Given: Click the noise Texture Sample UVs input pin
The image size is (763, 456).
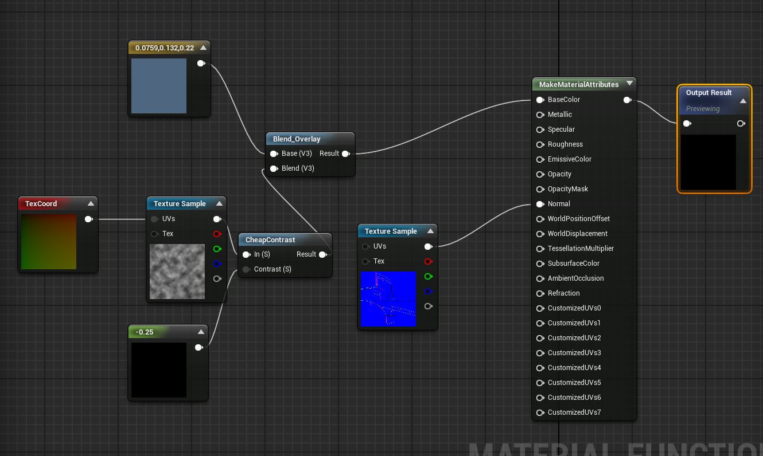Looking at the screenshot, I should coord(155,219).
